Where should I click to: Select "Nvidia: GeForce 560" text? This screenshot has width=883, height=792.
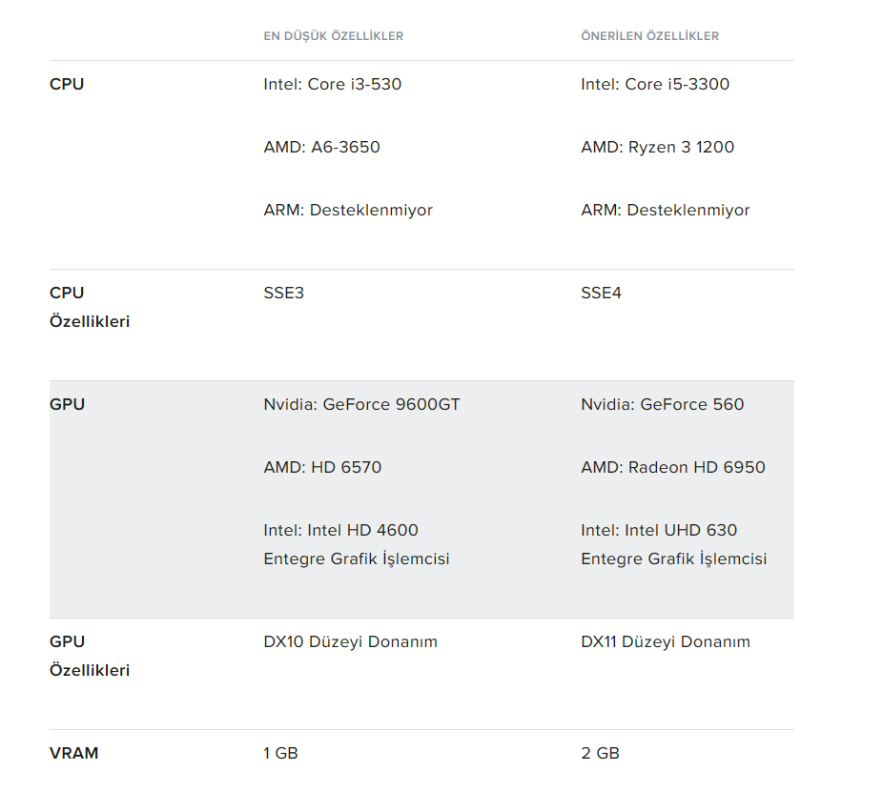click(x=662, y=404)
